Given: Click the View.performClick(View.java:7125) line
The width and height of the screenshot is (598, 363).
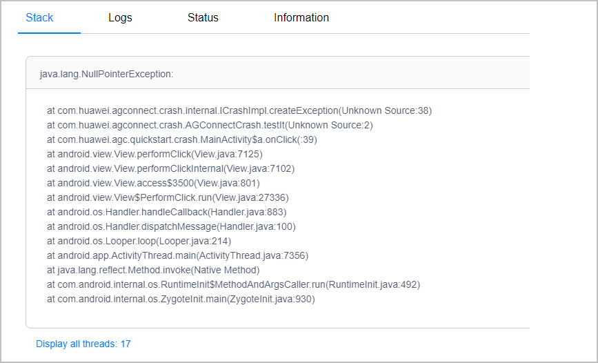Looking at the screenshot, I should (155, 154).
